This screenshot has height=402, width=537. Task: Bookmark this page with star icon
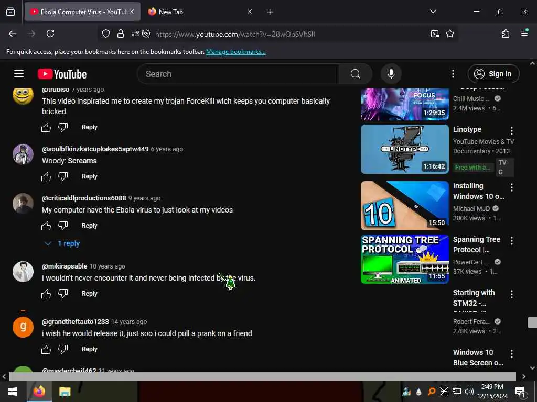449,33
